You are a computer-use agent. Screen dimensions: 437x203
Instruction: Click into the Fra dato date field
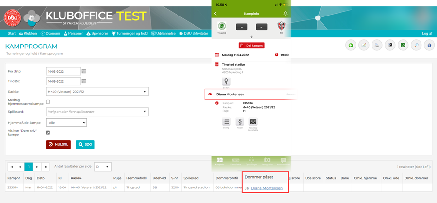coord(63,71)
